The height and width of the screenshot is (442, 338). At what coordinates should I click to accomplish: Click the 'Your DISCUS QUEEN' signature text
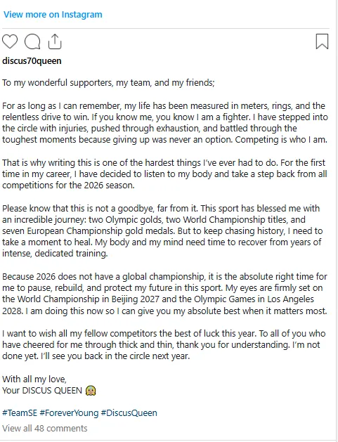pyautogui.click(x=42, y=391)
